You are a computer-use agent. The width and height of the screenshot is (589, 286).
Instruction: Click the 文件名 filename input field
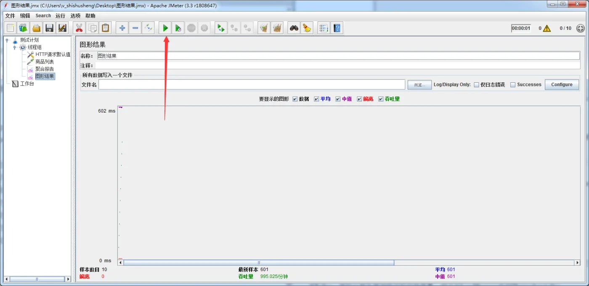tap(252, 84)
